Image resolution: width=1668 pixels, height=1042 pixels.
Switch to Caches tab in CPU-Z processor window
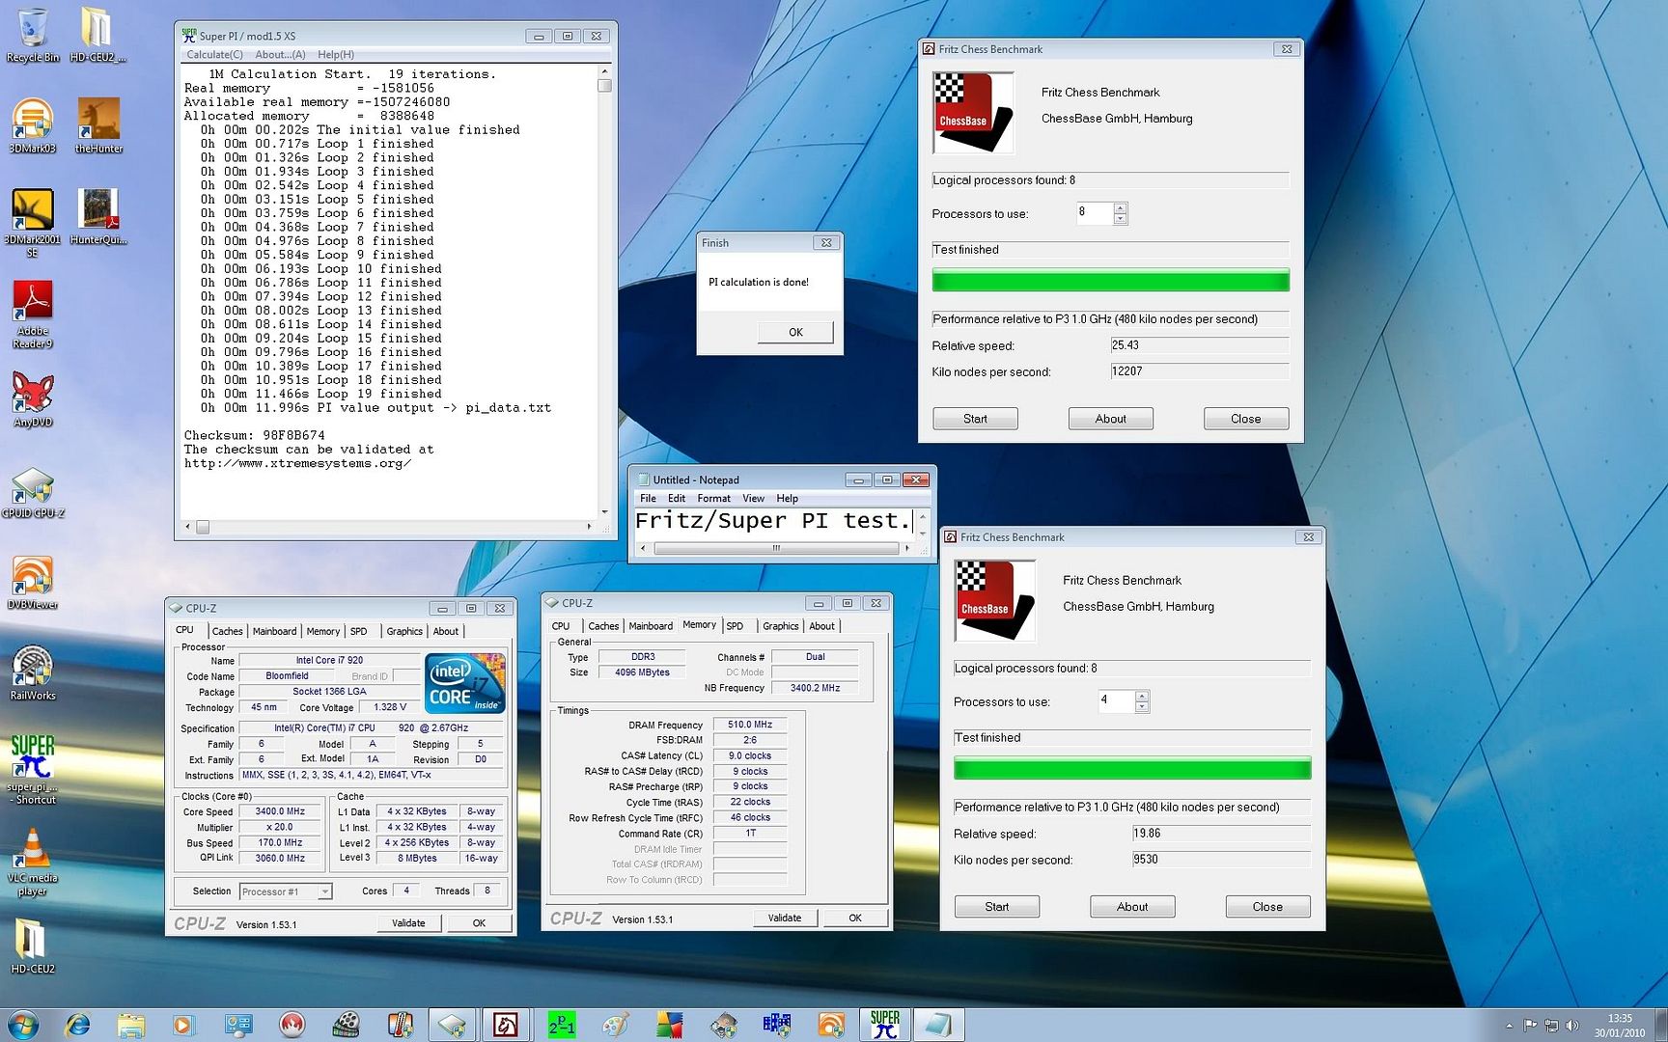click(x=228, y=631)
